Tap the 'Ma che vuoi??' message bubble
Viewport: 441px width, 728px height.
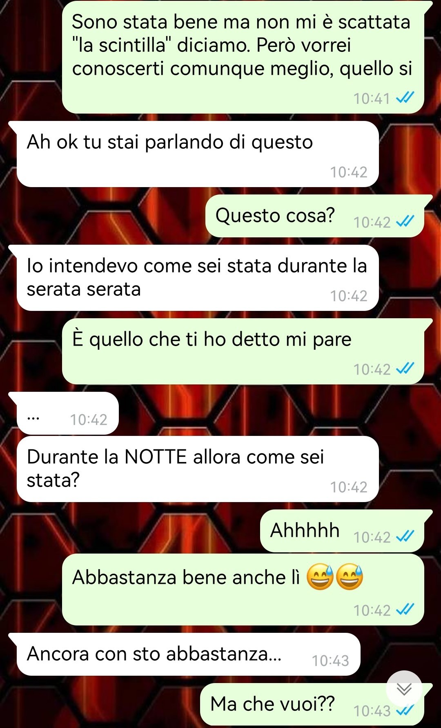coord(312,704)
